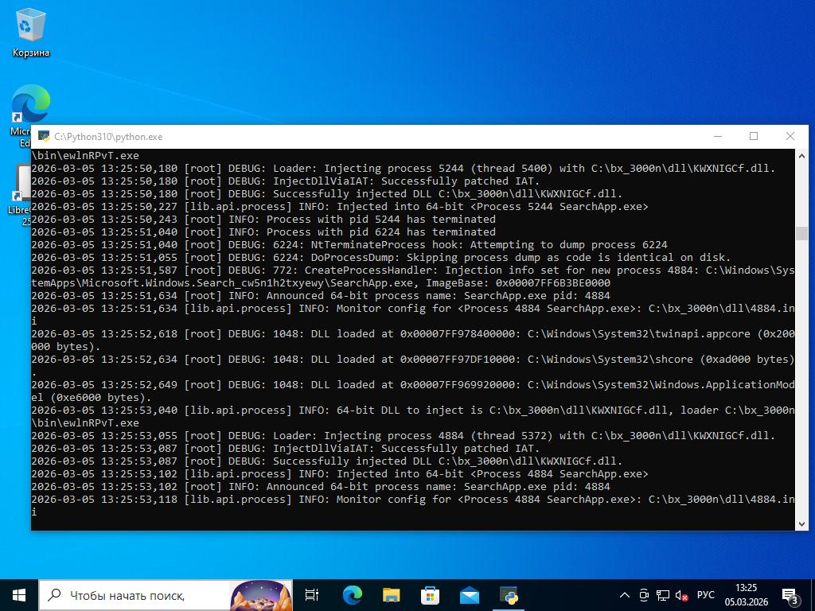
Task: Open the Recycle Bin (Корзина) desktop icon
Action: 31,33
